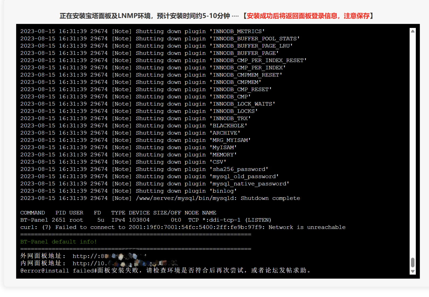Click the mysqld Shutdown complete log line
The height and width of the screenshot is (297, 429).
tap(160, 198)
